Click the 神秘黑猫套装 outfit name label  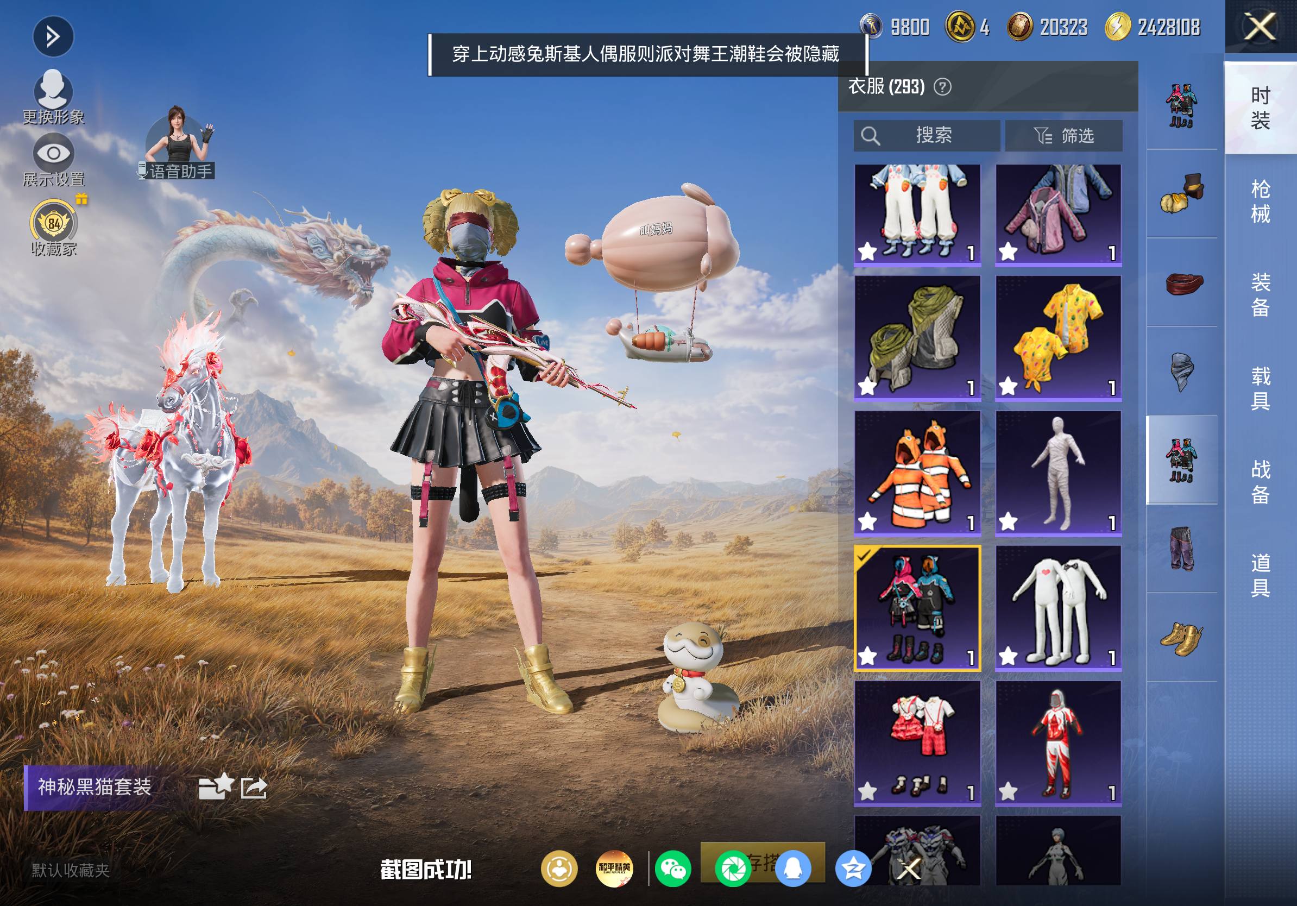(x=95, y=787)
